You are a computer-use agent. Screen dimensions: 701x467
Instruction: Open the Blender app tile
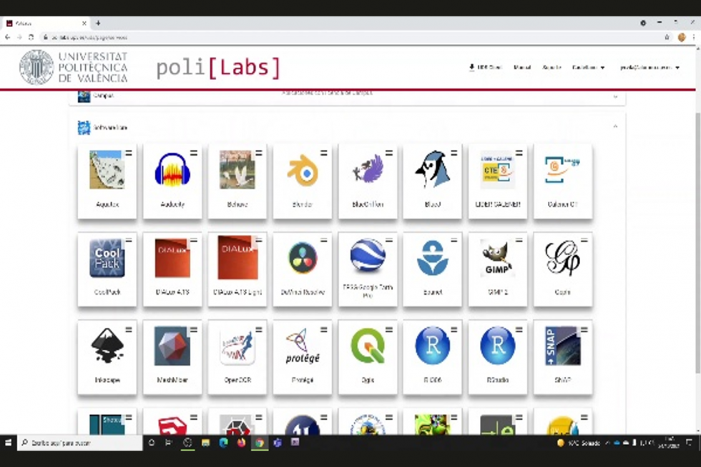coord(302,181)
